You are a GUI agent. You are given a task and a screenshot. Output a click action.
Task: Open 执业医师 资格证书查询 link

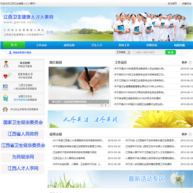click(25, 64)
